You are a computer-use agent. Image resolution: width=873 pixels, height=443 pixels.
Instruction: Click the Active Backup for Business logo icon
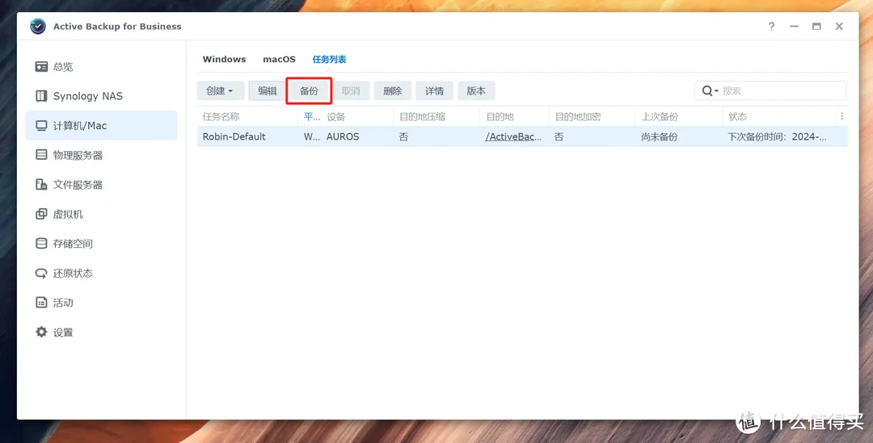click(x=38, y=26)
